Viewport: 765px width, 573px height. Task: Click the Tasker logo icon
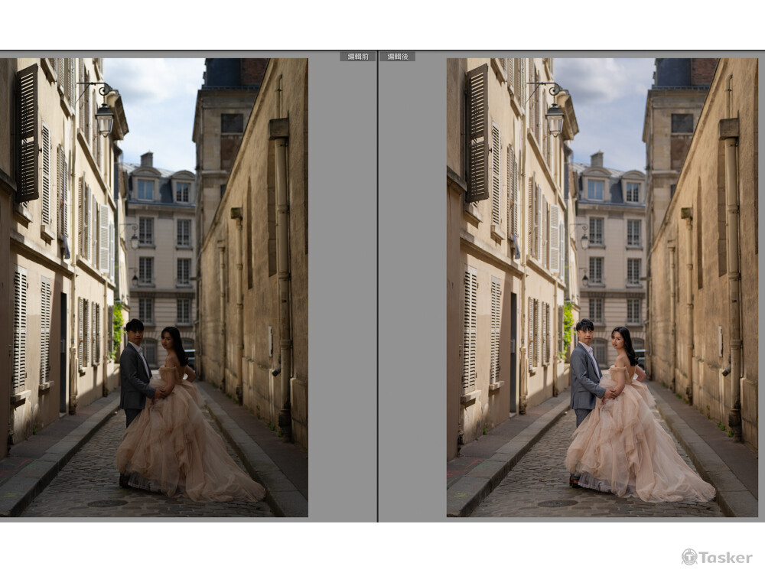pos(689,557)
